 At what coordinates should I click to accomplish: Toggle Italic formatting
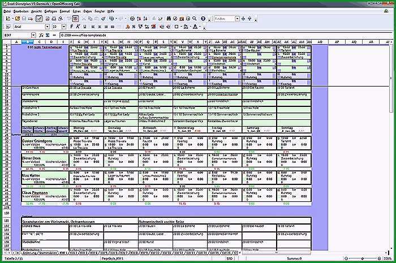tap(78, 27)
